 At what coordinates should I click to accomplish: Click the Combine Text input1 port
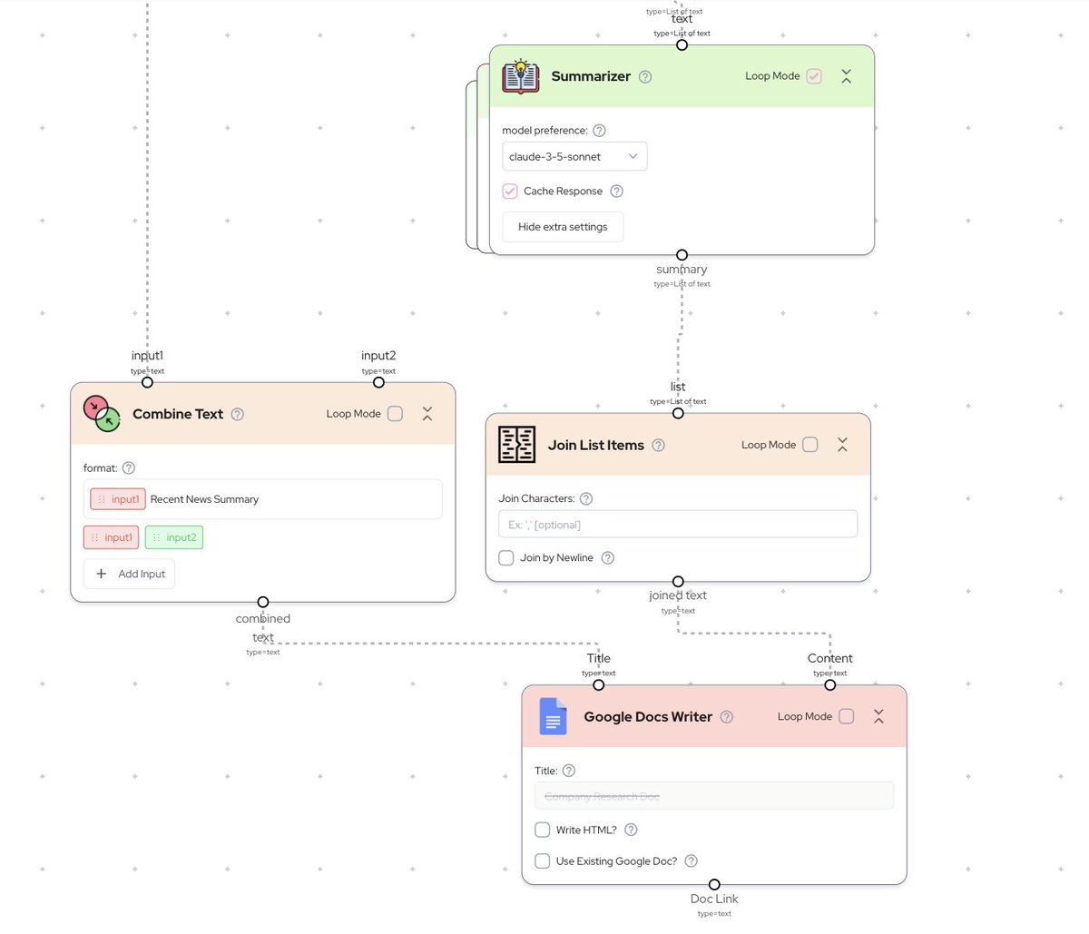(147, 382)
